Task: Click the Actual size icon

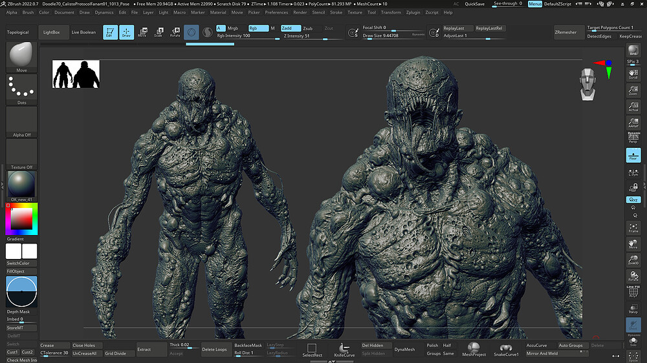Action: pyautogui.click(x=633, y=107)
